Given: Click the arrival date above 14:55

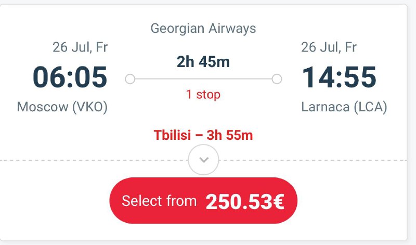Looking at the screenshot, I should pos(329,47).
